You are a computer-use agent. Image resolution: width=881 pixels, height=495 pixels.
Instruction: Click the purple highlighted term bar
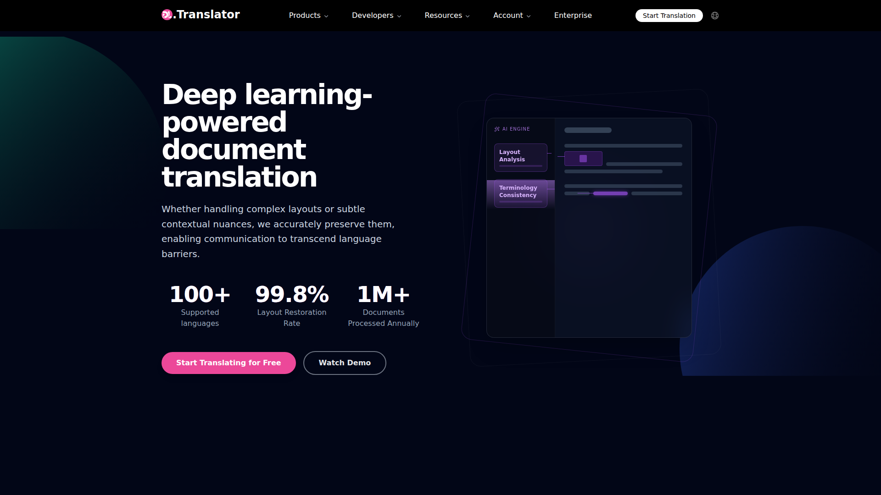610,193
